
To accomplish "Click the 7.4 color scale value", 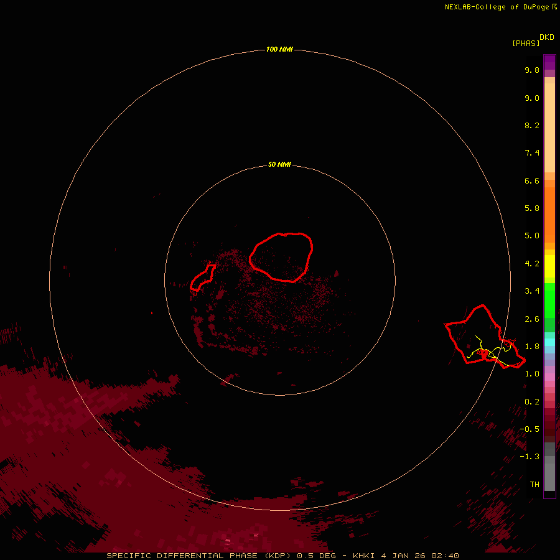I will [532, 153].
